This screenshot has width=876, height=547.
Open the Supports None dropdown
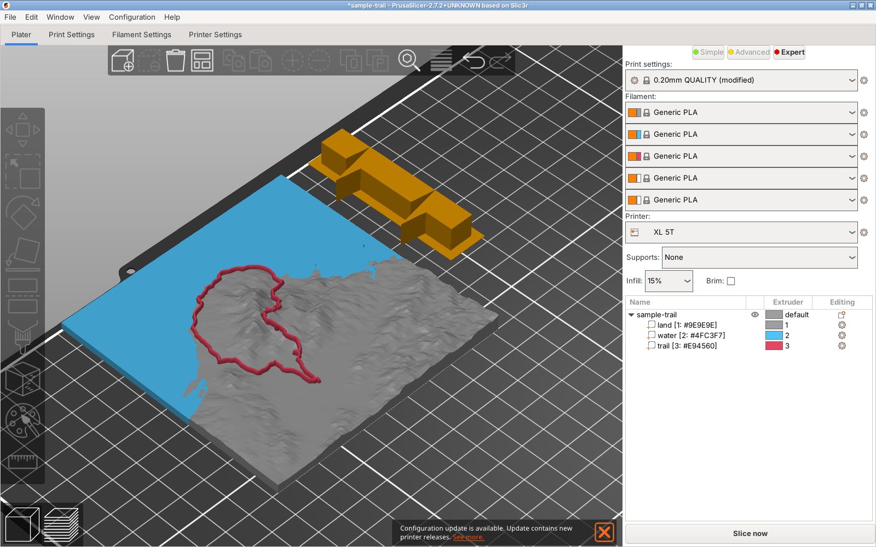pyautogui.click(x=759, y=258)
